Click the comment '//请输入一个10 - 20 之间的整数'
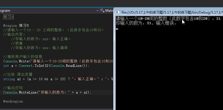Screen dimensions: 223x110 click(x=53, y=30)
